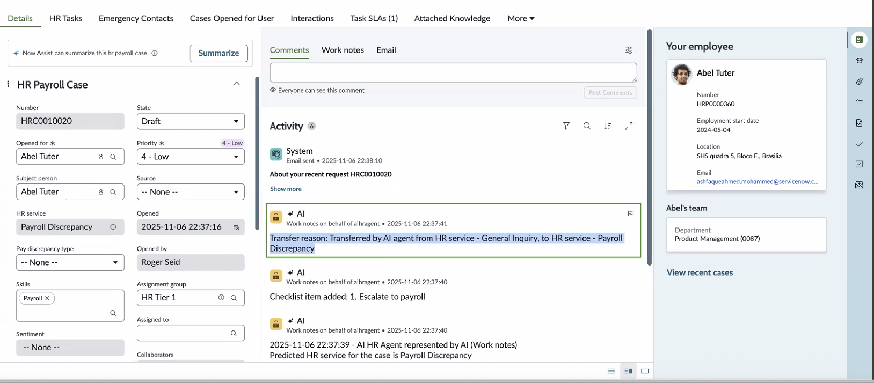Screen dimensions: 874x383
Task: Open the HR Tasks tab
Action: [x=65, y=18]
